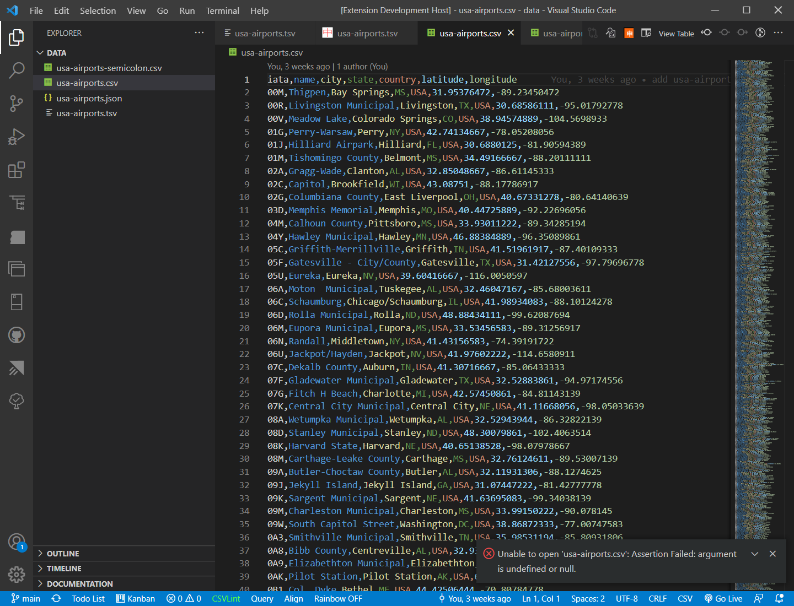Screen dimensions: 794x606
Task: Click the main branch indicator
Action: click(26, 598)
